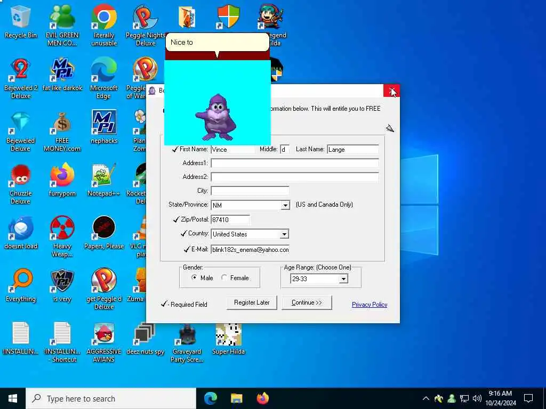Click the BonziBuddy purple gorilla character
Image resolution: width=546 pixels, height=409 pixels.
click(x=216, y=117)
